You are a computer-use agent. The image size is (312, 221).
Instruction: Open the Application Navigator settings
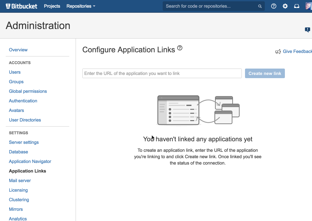pyautogui.click(x=30, y=161)
